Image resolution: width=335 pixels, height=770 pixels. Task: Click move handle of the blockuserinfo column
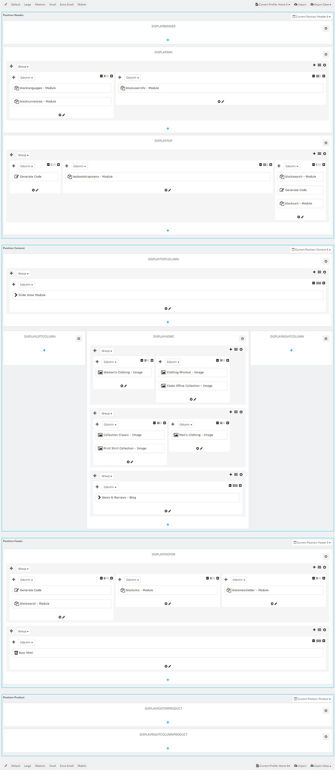[x=120, y=77]
